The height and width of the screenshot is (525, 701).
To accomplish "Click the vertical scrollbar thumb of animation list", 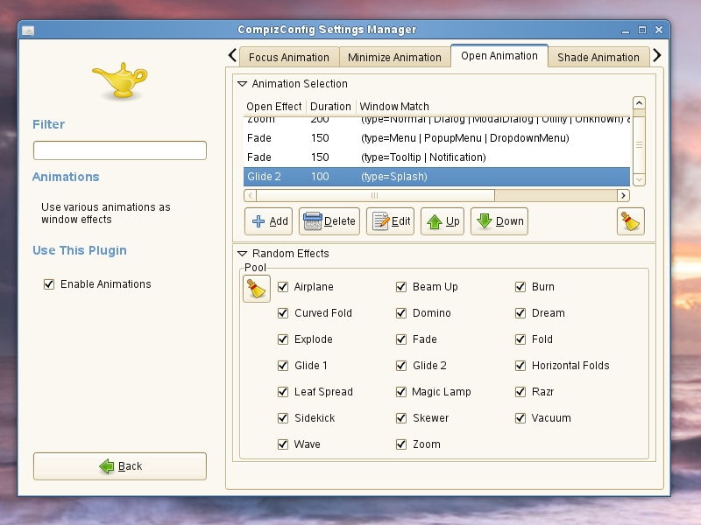I will 640,144.
